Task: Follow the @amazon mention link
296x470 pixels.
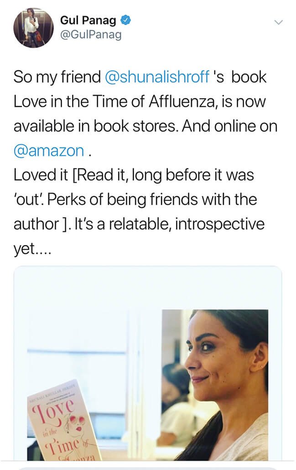Action: pos(49,151)
